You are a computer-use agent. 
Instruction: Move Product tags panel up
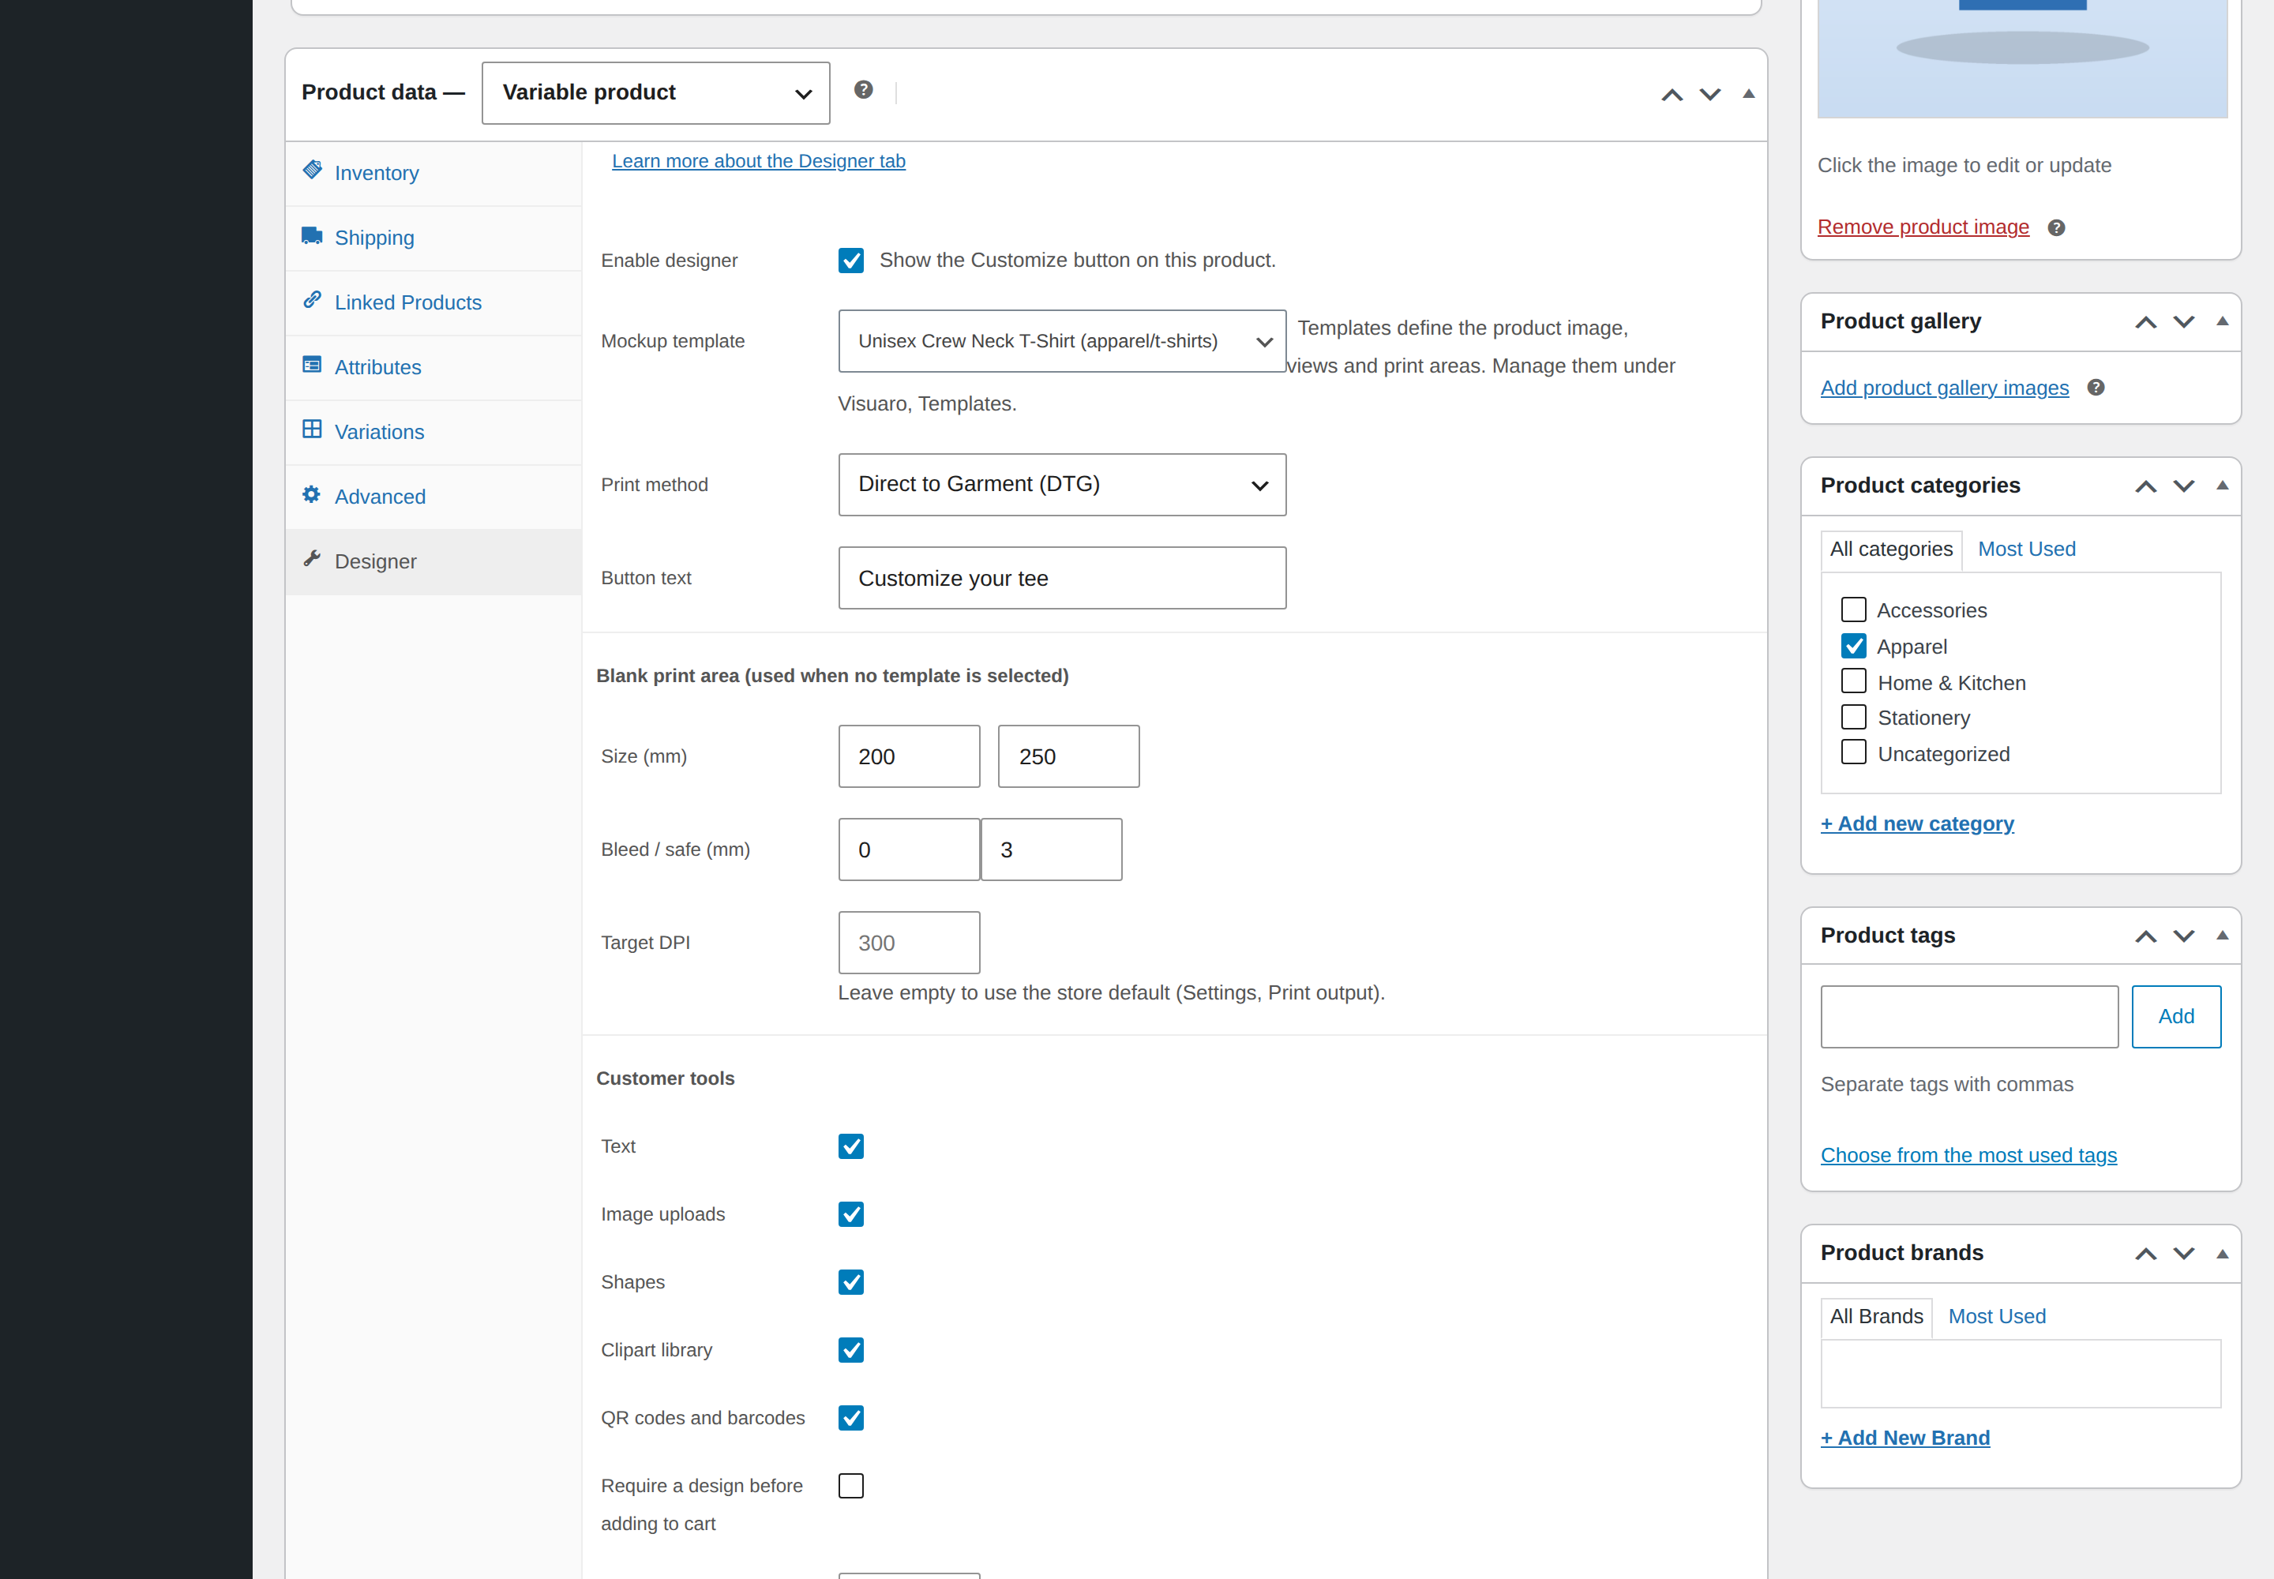point(2145,937)
